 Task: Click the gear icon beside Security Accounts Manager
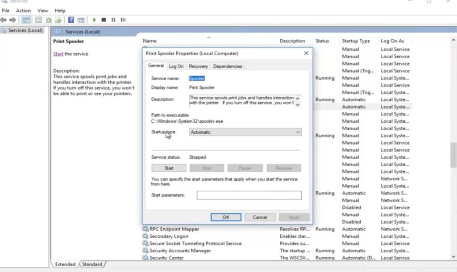[145, 250]
